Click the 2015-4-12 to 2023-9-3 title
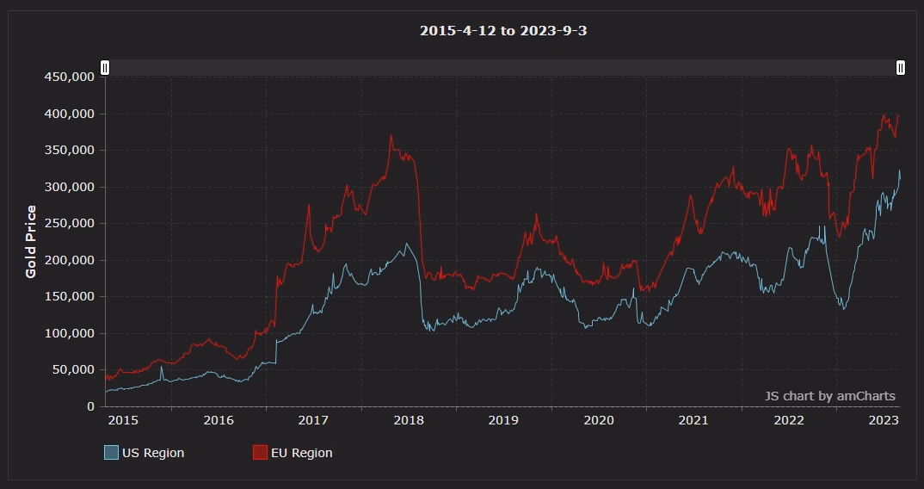 coord(503,31)
